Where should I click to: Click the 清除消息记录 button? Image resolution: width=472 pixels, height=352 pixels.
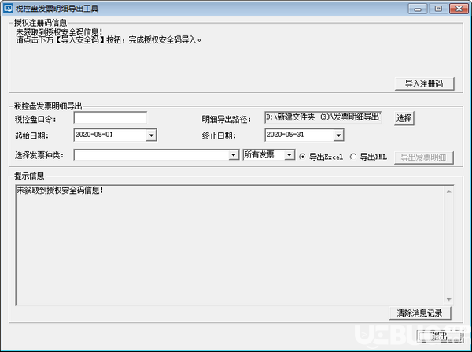420,313
